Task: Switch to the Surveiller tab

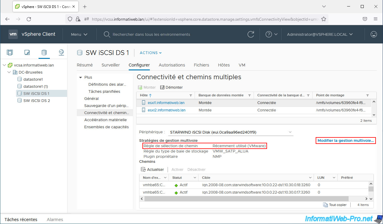Action: pos(111,65)
